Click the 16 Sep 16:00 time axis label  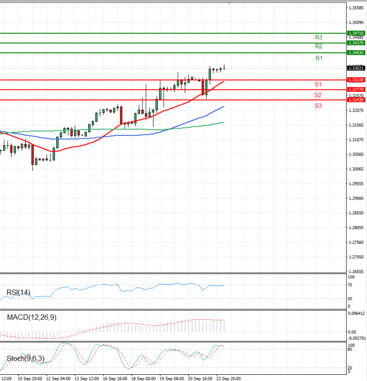click(x=116, y=378)
